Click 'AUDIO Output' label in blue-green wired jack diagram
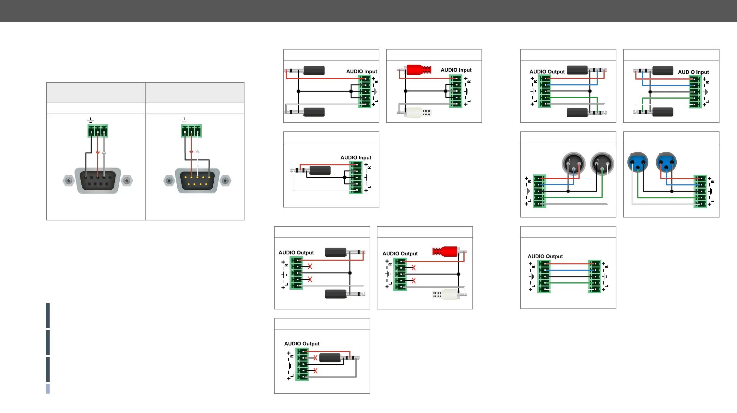This screenshot has width=737, height=413. (547, 72)
